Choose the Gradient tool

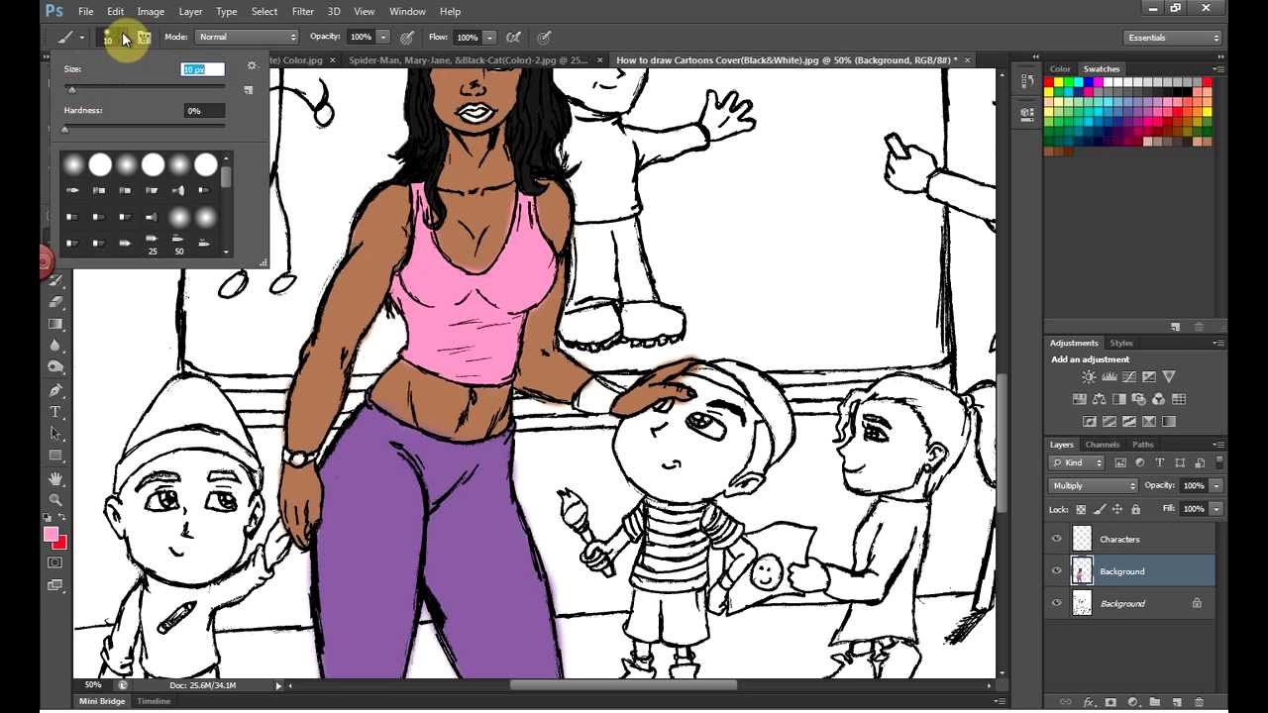click(55, 324)
